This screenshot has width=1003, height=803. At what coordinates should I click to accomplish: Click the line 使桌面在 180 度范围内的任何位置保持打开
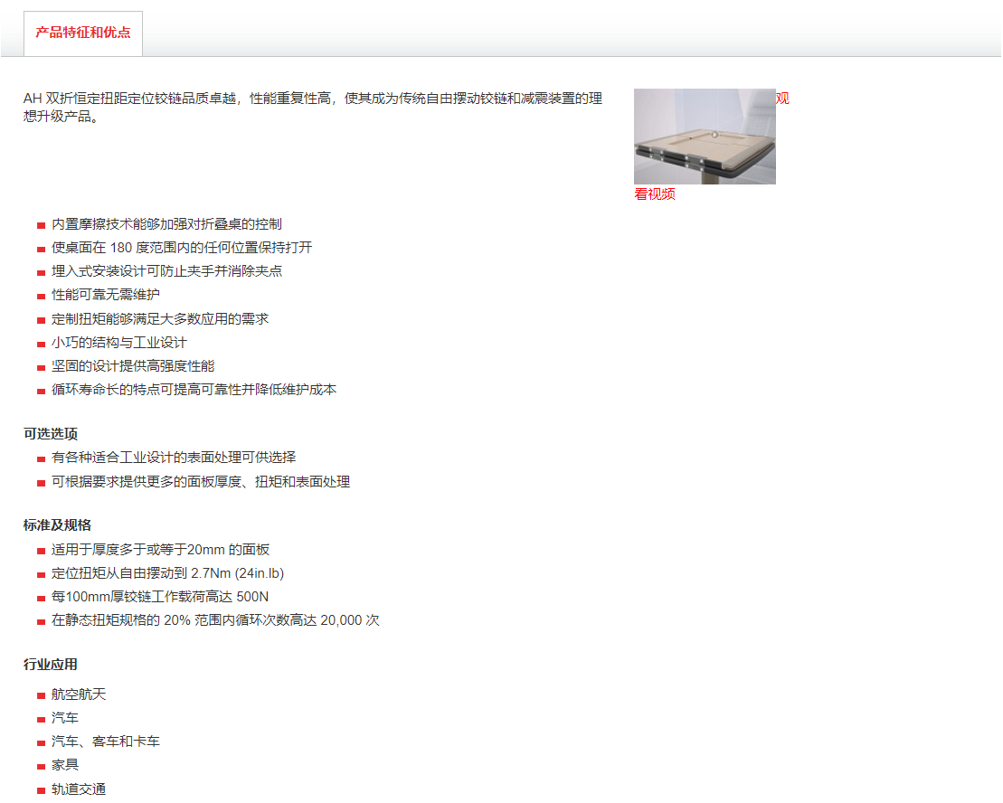tap(182, 248)
